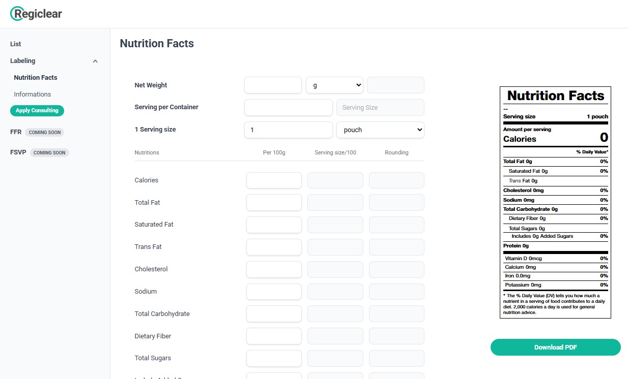Viewport: 628px width, 379px height.
Task: Click the Regiclear logo
Action: [36, 14]
